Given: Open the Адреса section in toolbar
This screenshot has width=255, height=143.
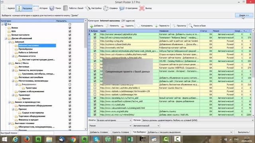Looking at the screenshot, I should [x=8, y=8].
